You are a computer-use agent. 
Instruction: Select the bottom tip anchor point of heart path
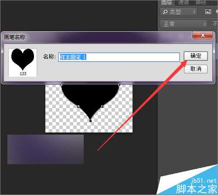[x=90, y=121]
